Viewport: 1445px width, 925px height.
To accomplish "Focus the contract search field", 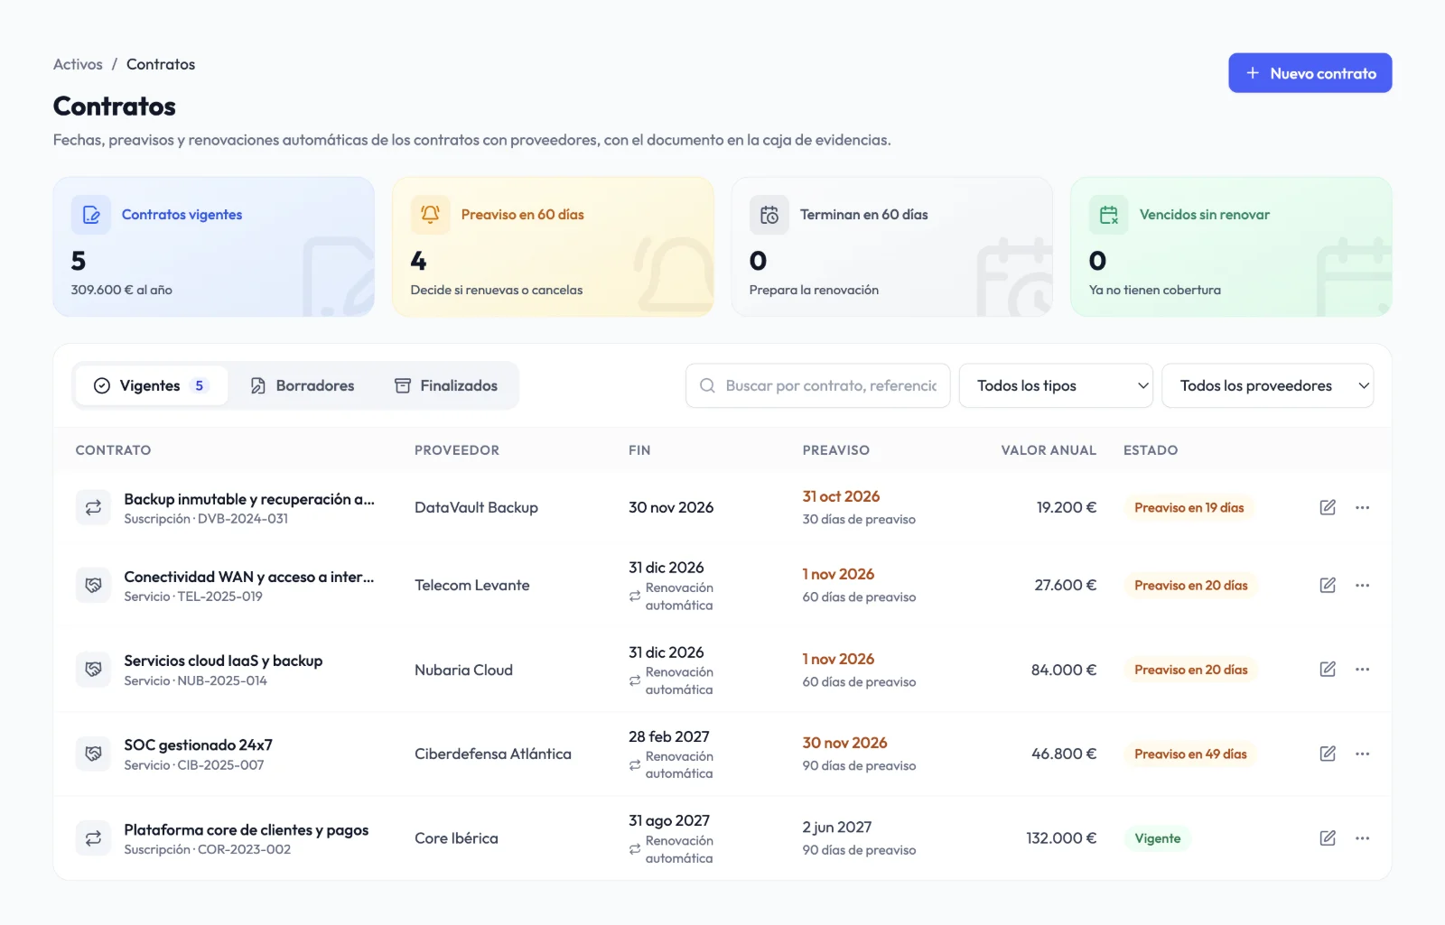I will coord(817,385).
